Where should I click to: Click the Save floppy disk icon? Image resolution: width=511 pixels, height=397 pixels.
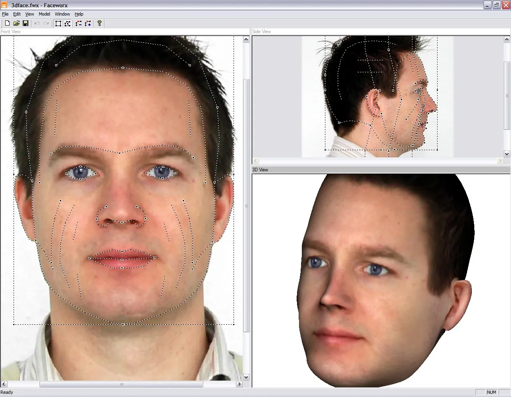26,24
